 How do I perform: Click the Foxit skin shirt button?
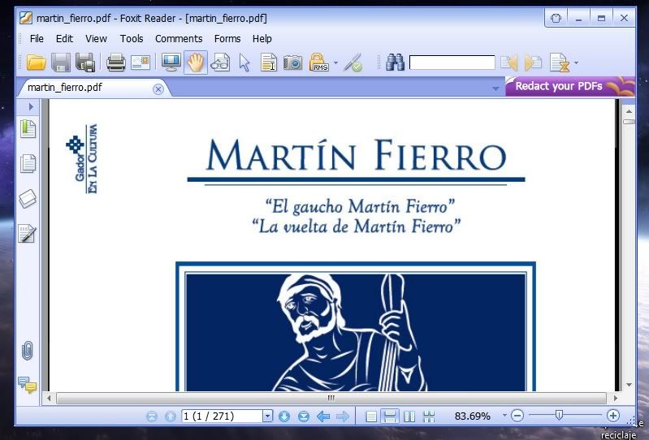click(556, 18)
